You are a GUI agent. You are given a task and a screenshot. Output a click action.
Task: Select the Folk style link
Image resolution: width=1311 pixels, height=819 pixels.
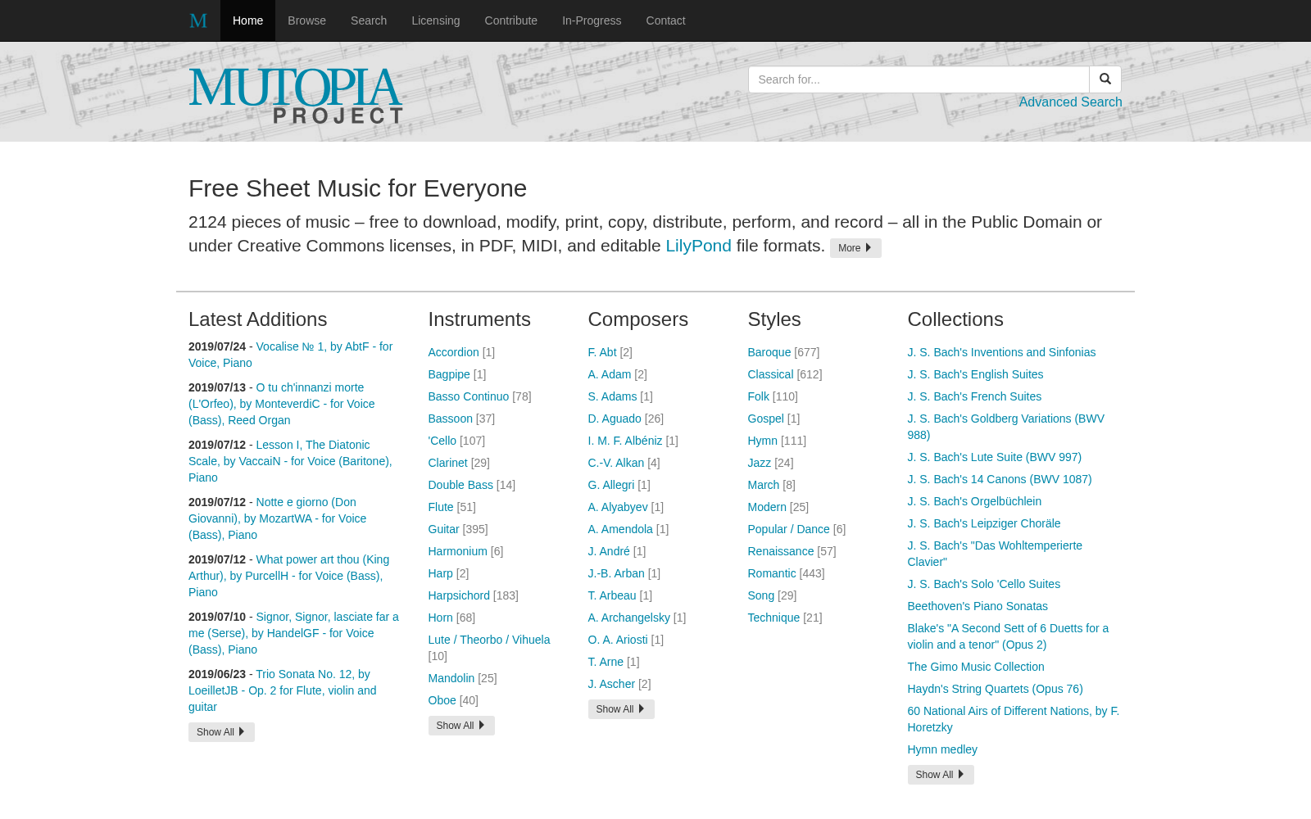(758, 396)
